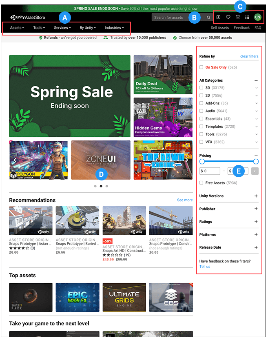Click the left pricing slider handle

click(202, 162)
